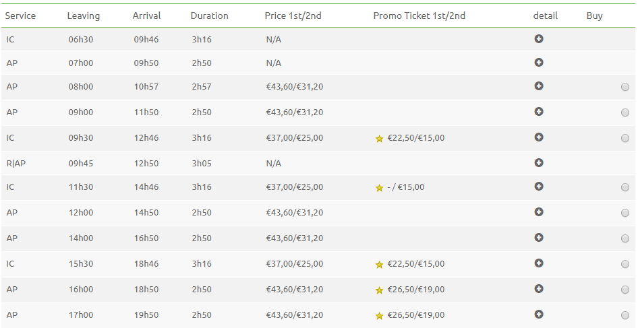This screenshot has width=638, height=328.
Task: Click promo price €22,50/€15,00 at 15h30
Action: (416, 264)
